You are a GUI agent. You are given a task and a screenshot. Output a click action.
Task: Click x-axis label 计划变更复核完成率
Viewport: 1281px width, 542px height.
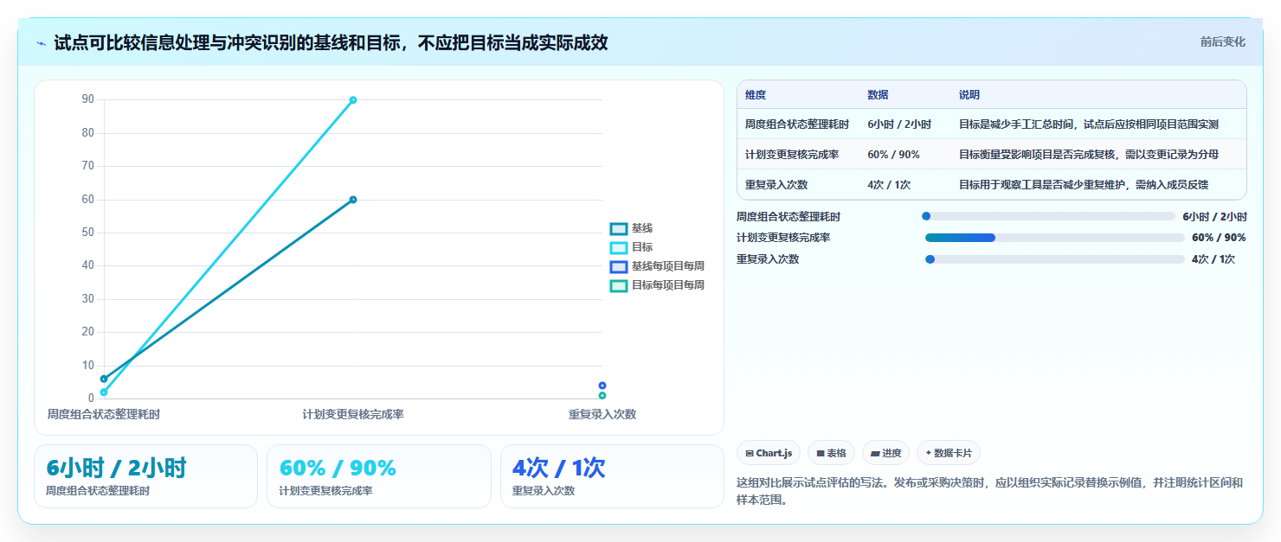pos(353,414)
